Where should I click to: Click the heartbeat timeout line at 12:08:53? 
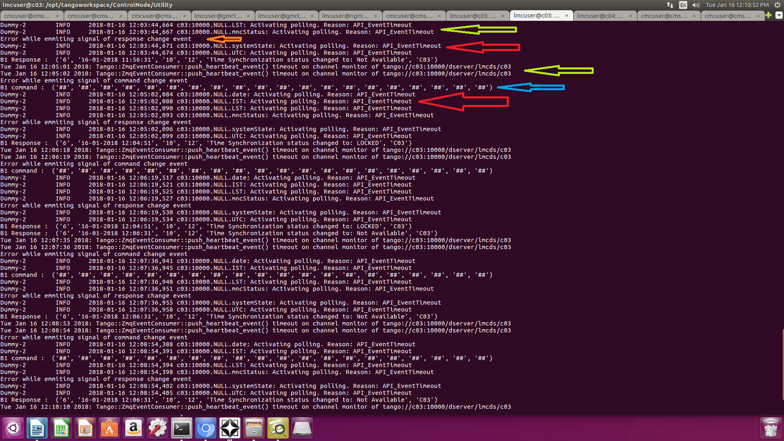(x=256, y=323)
